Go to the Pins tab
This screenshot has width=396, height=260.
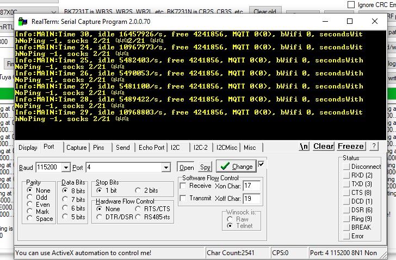pos(98,148)
